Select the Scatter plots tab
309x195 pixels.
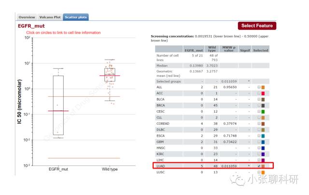pyautogui.click(x=76, y=17)
